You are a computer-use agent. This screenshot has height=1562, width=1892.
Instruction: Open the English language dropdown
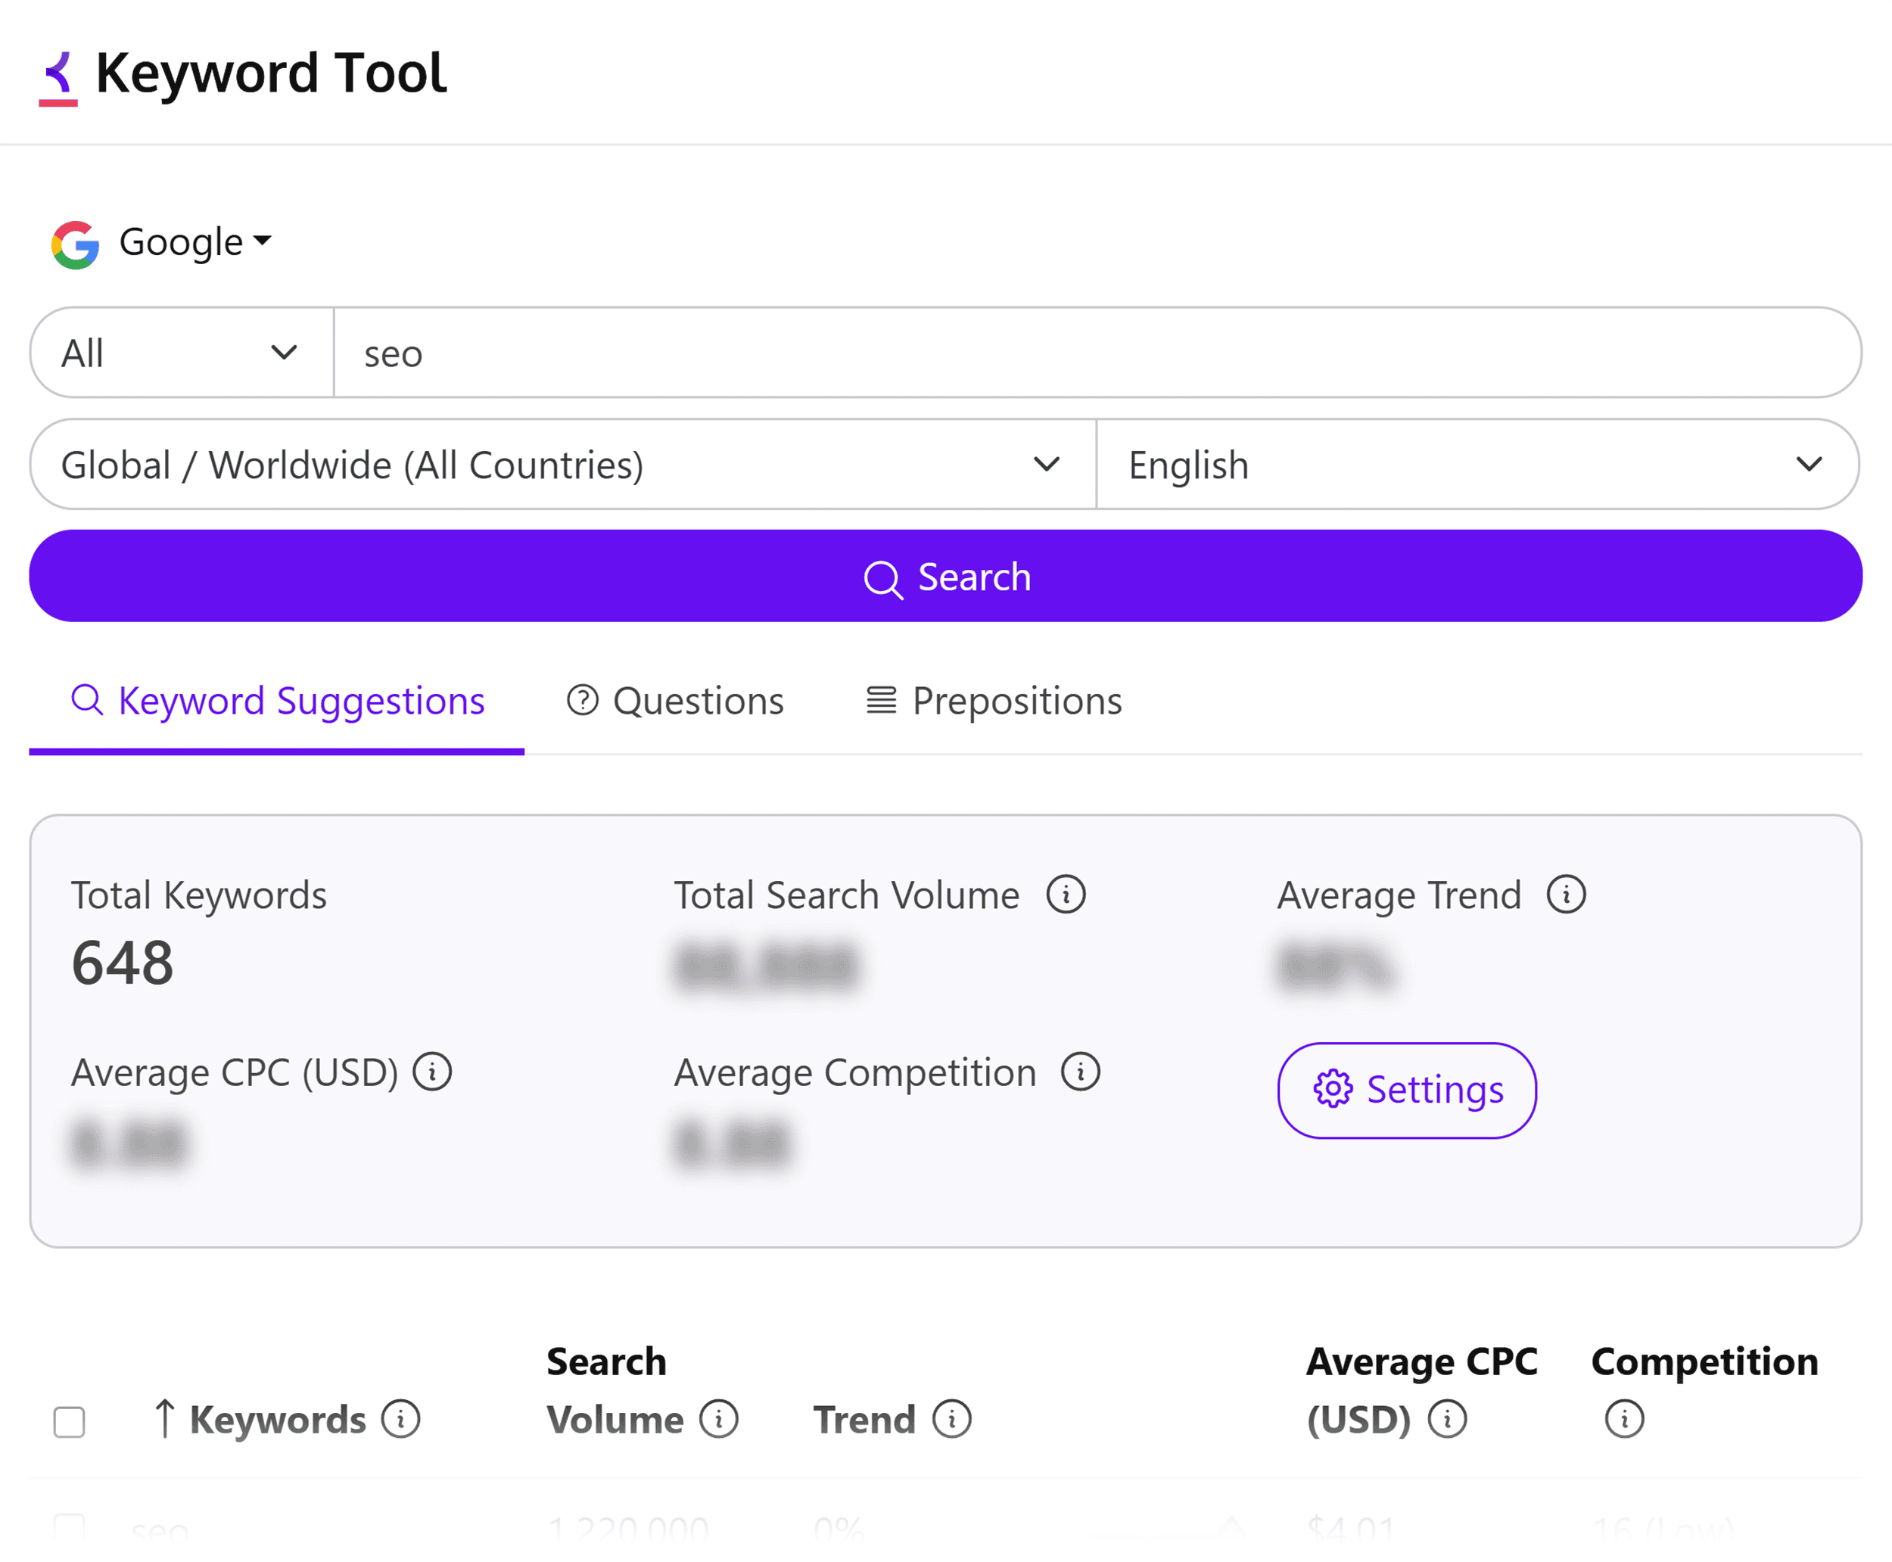(1477, 464)
